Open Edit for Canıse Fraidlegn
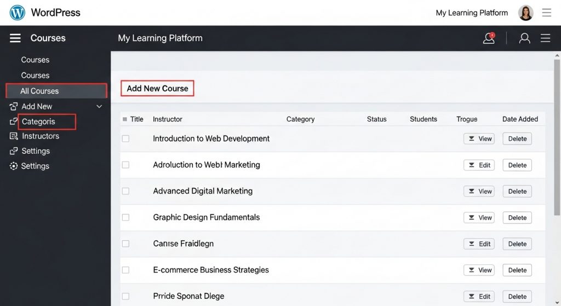The width and height of the screenshot is (561, 306). (479, 244)
